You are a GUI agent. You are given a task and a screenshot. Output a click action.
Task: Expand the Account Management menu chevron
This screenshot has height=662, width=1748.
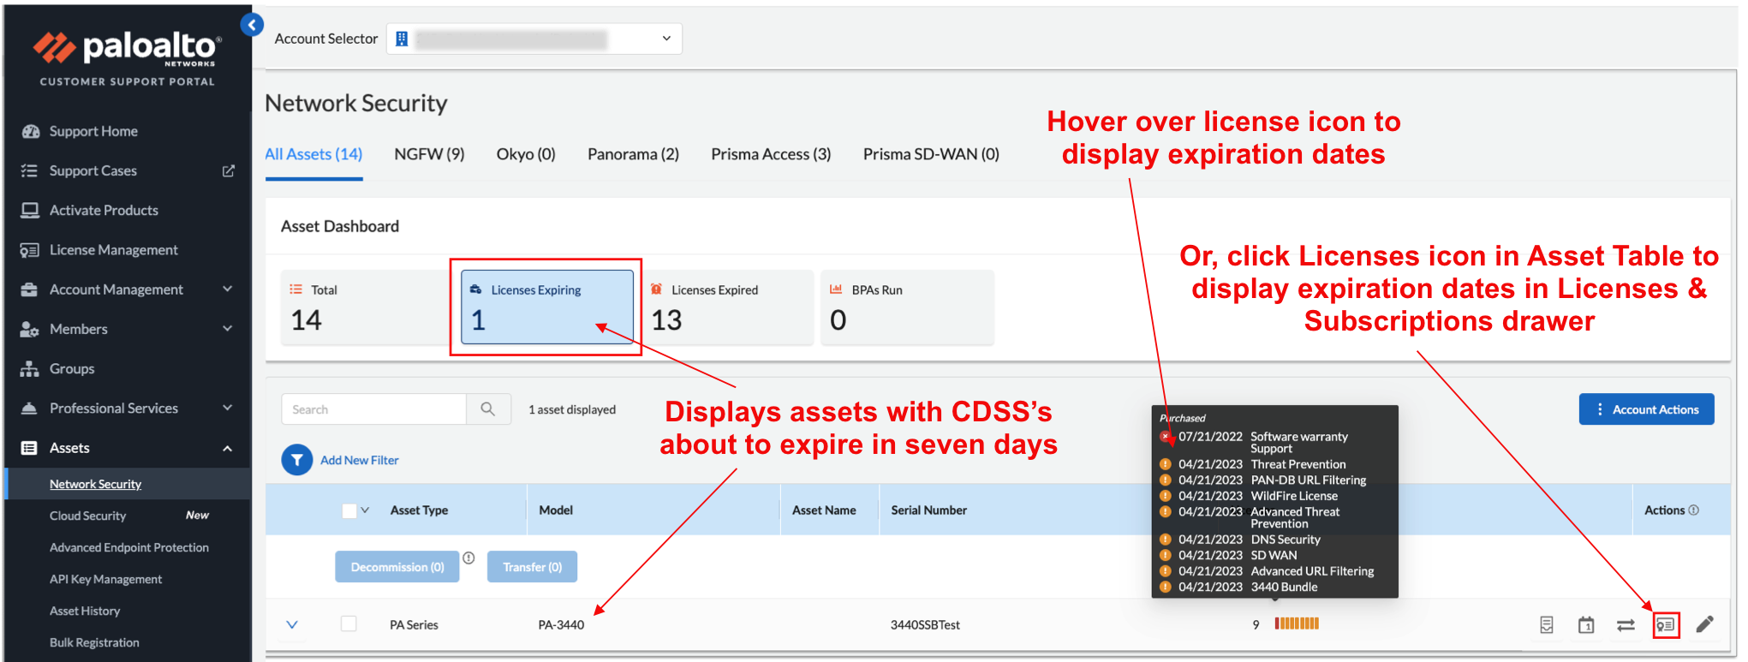tap(227, 289)
